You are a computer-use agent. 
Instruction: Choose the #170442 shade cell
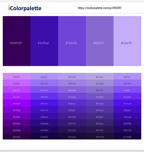(127, 136)
